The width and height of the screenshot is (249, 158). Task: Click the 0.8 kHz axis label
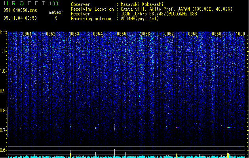[3, 111]
